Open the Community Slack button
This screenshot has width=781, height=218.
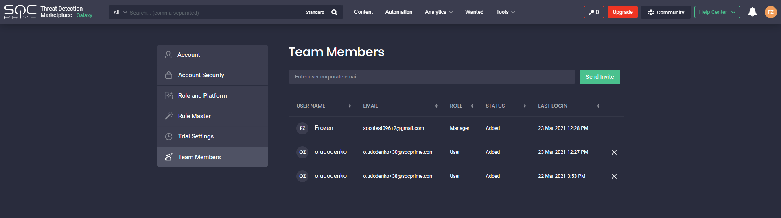(666, 12)
